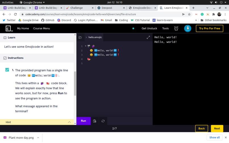Bookmark this page with the star icon
Viewport: 229px width, 143px height.
[x=189, y=14]
